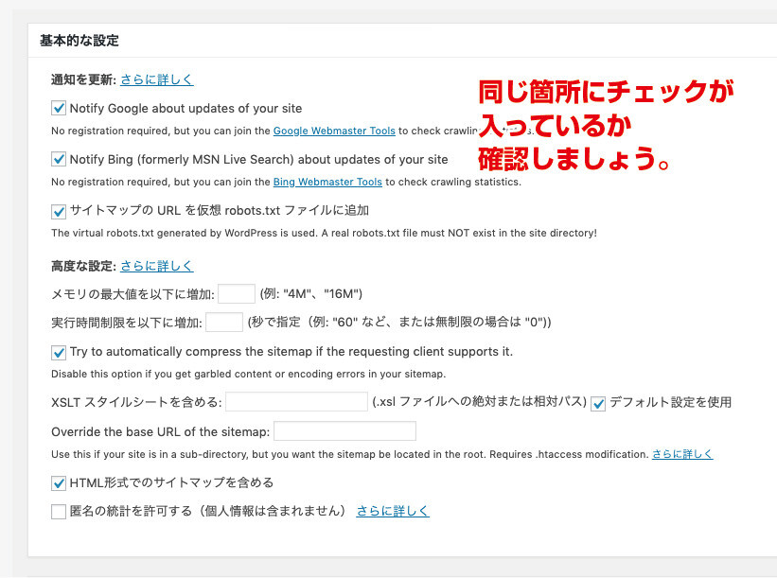Open さらに詳しく link beside 高度な設定
Viewport: 777px width, 578px height.
[x=156, y=267]
